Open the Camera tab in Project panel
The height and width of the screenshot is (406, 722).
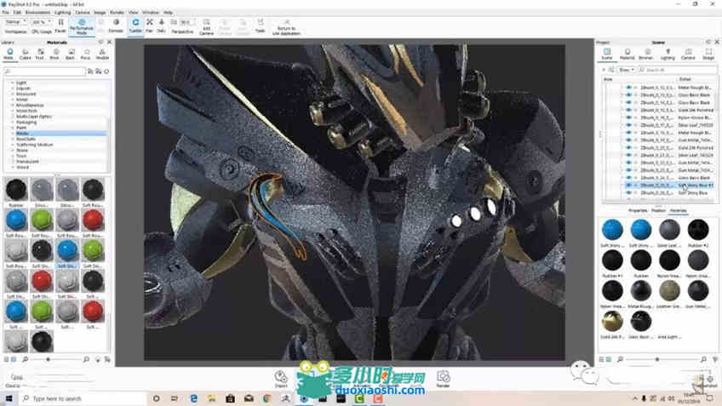tap(688, 54)
